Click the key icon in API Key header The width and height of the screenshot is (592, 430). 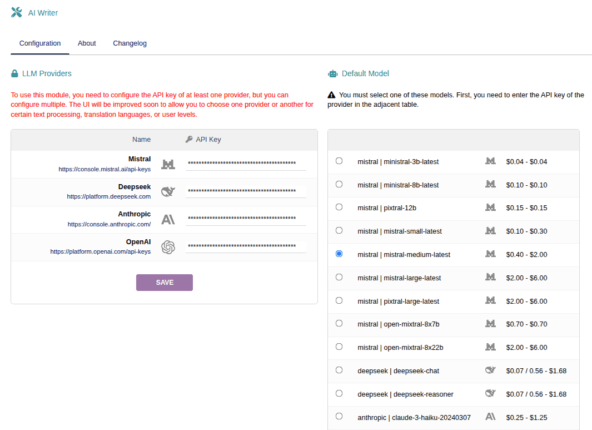point(189,139)
